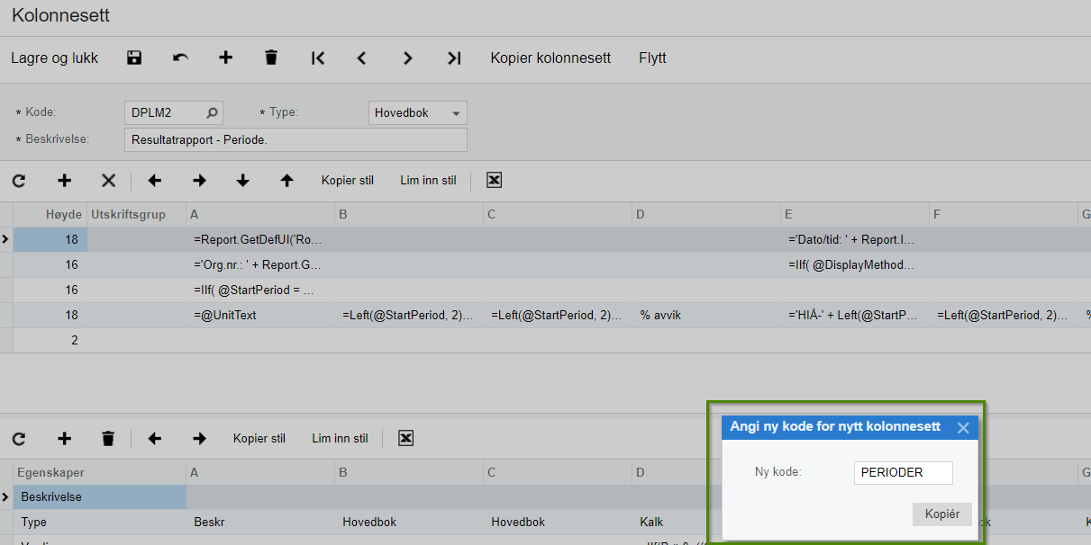Close the Angi ny kode dialog
This screenshot has width=1091, height=545.
(x=963, y=428)
